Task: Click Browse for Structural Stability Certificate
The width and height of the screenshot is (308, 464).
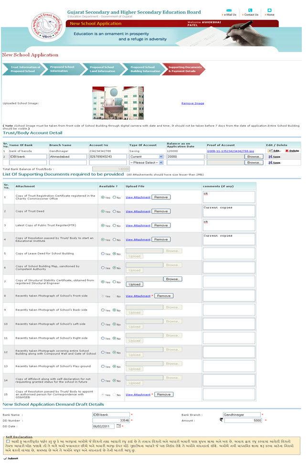Action: coord(173,279)
